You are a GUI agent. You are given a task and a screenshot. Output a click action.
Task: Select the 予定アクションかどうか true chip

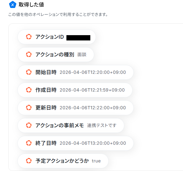click(63, 161)
